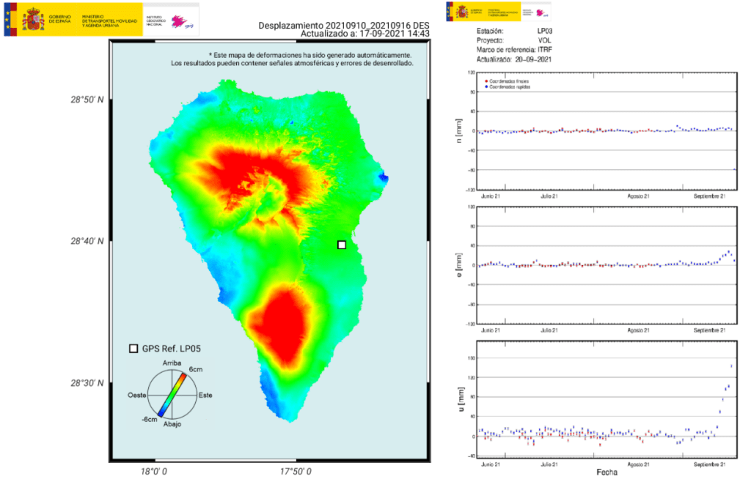The image size is (751, 482).
Task: Click the Gobierno de España coat of arms logo
Action: [33, 20]
